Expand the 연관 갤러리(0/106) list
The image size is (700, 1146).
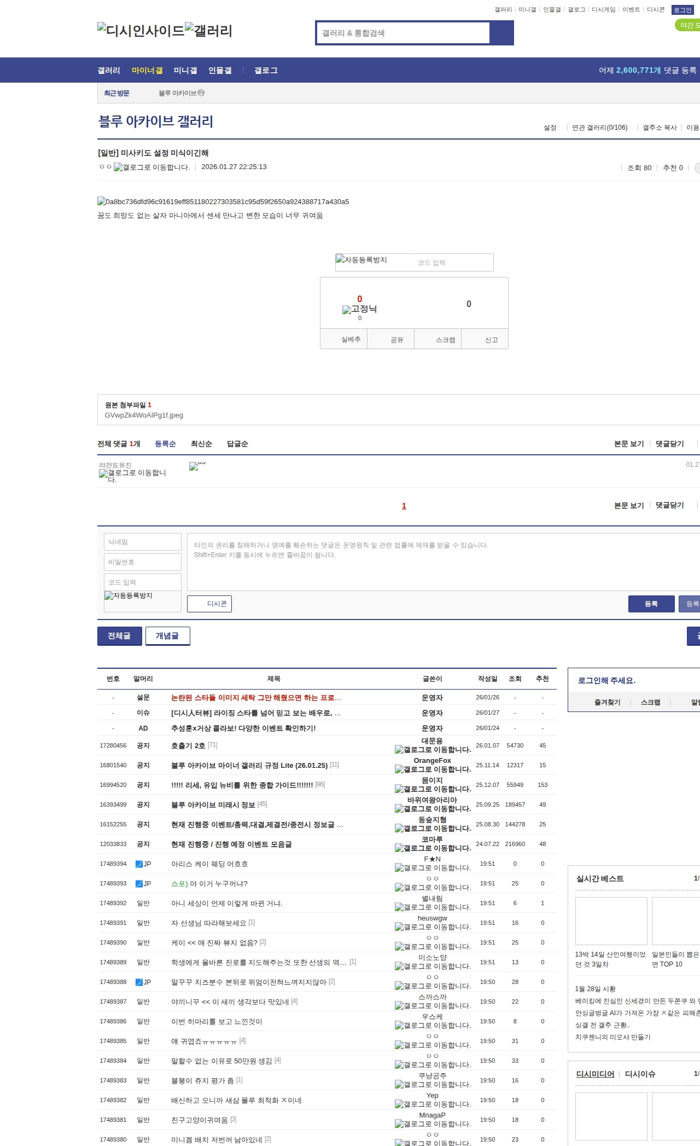coord(599,128)
